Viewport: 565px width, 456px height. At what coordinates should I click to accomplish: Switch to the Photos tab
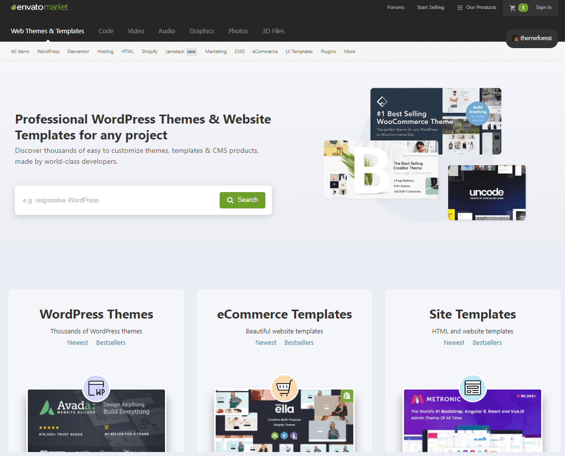(x=238, y=31)
